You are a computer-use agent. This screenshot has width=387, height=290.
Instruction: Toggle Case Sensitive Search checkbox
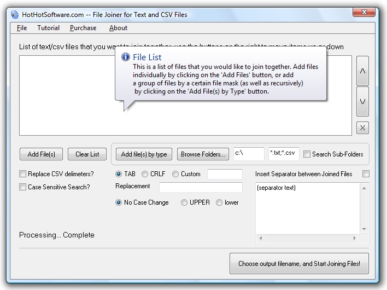pos(22,187)
